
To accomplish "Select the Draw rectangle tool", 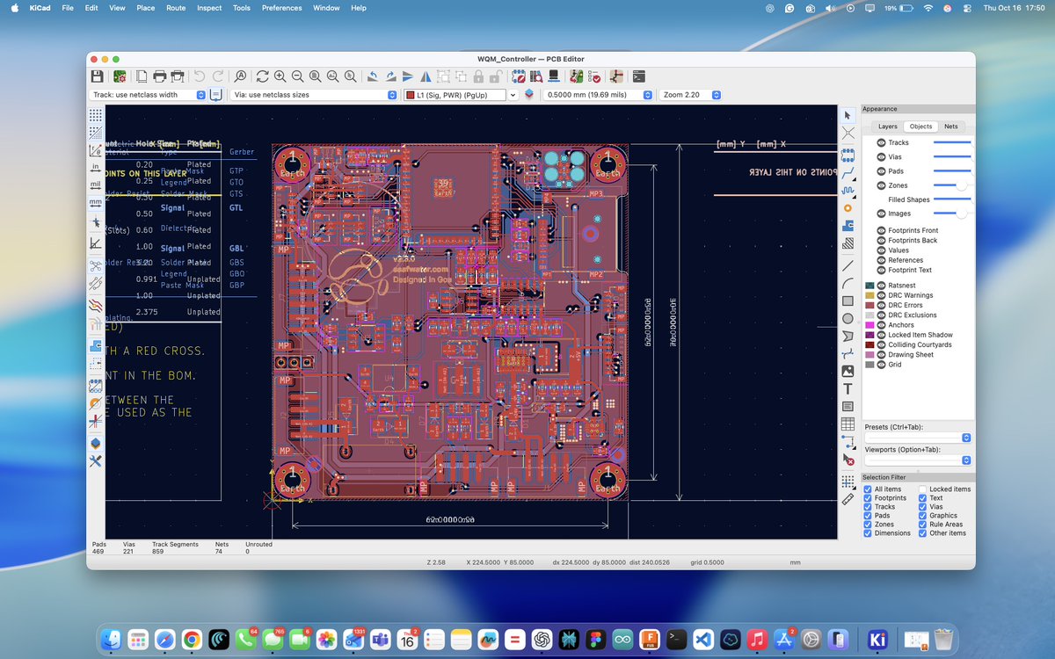I will tap(848, 301).
